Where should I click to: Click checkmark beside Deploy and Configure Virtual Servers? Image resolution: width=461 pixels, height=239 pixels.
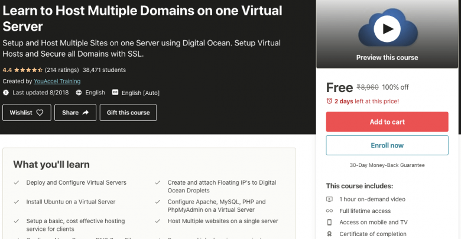click(17, 182)
